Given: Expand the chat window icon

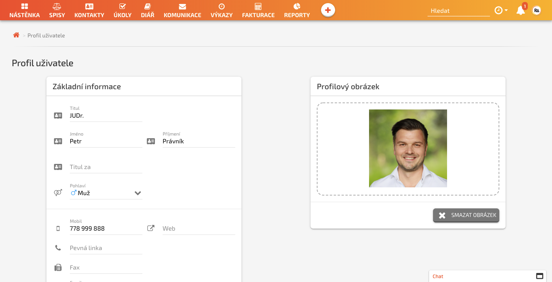Looking at the screenshot, I should click(x=540, y=276).
